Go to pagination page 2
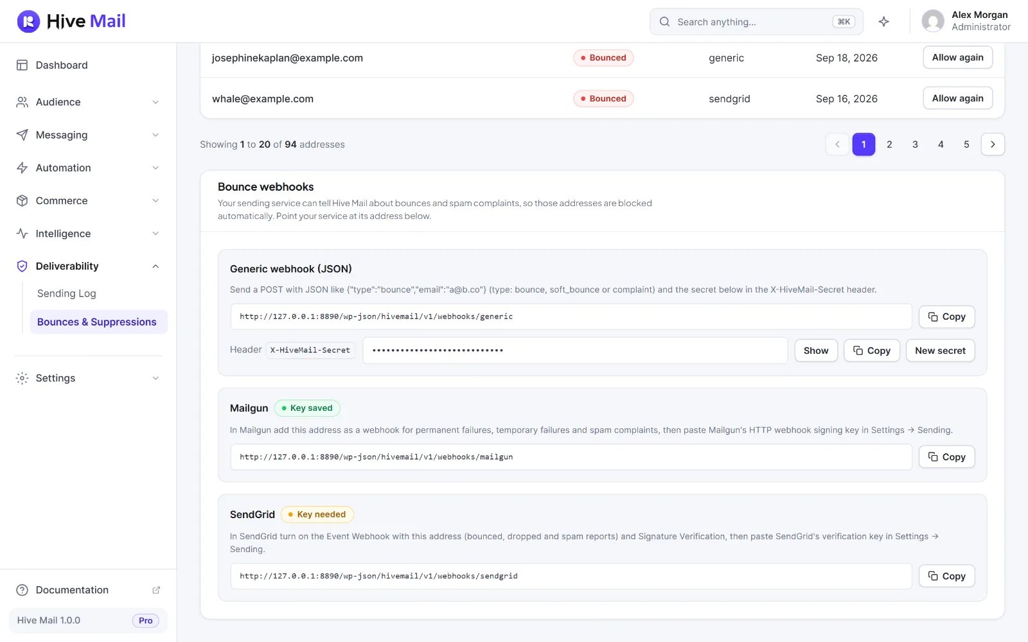Screen dimensions: 1028x642 click(x=889, y=144)
